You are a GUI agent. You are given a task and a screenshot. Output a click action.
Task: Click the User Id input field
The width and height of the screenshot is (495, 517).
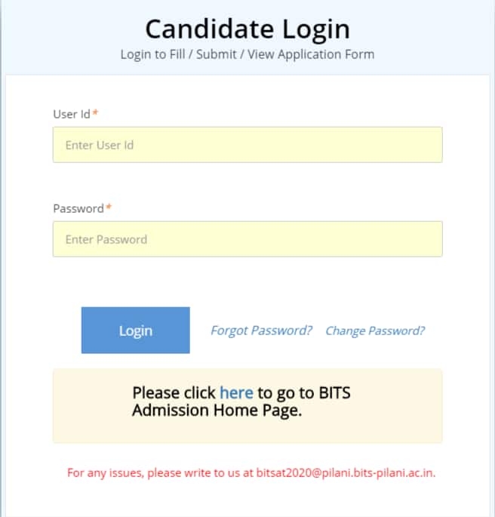click(247, 145)
